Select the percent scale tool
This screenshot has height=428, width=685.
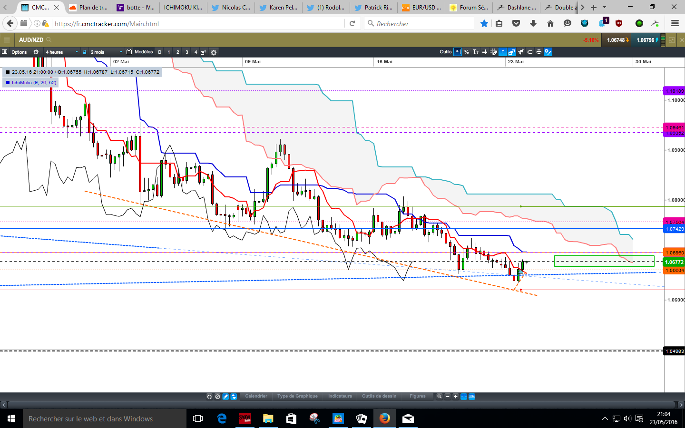(x=466, y=52)
